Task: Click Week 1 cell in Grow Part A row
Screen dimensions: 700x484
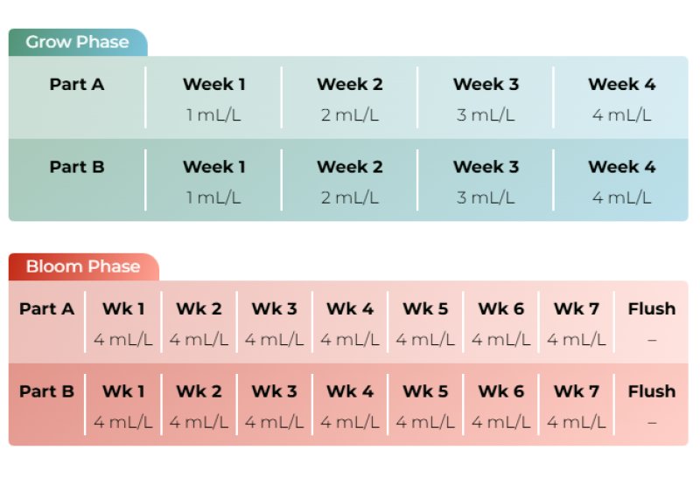Action: 213,98
